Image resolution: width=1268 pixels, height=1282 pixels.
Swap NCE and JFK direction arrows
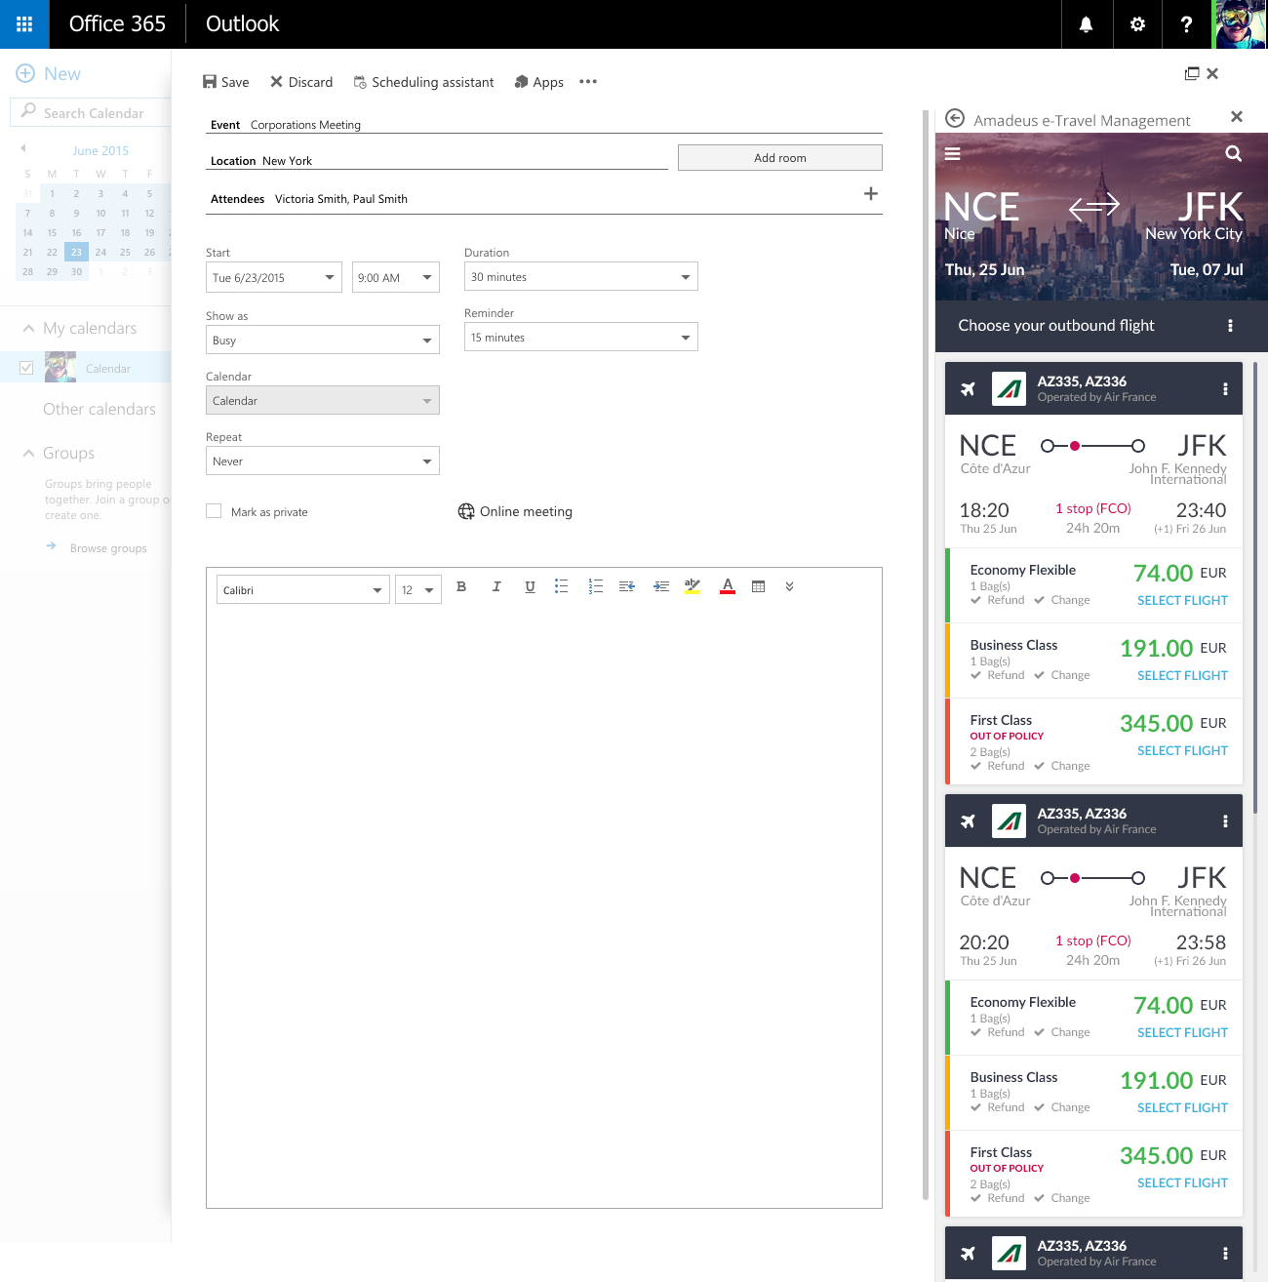point(1094,207)
